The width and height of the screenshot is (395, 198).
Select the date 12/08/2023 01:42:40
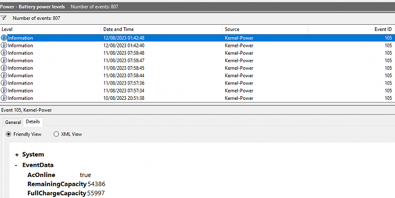point(124,46)
